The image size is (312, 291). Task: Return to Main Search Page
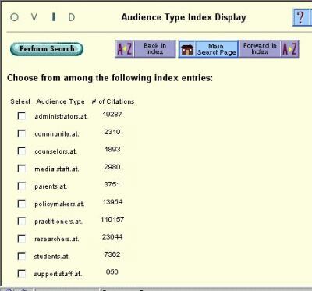(x=216, y=49)
